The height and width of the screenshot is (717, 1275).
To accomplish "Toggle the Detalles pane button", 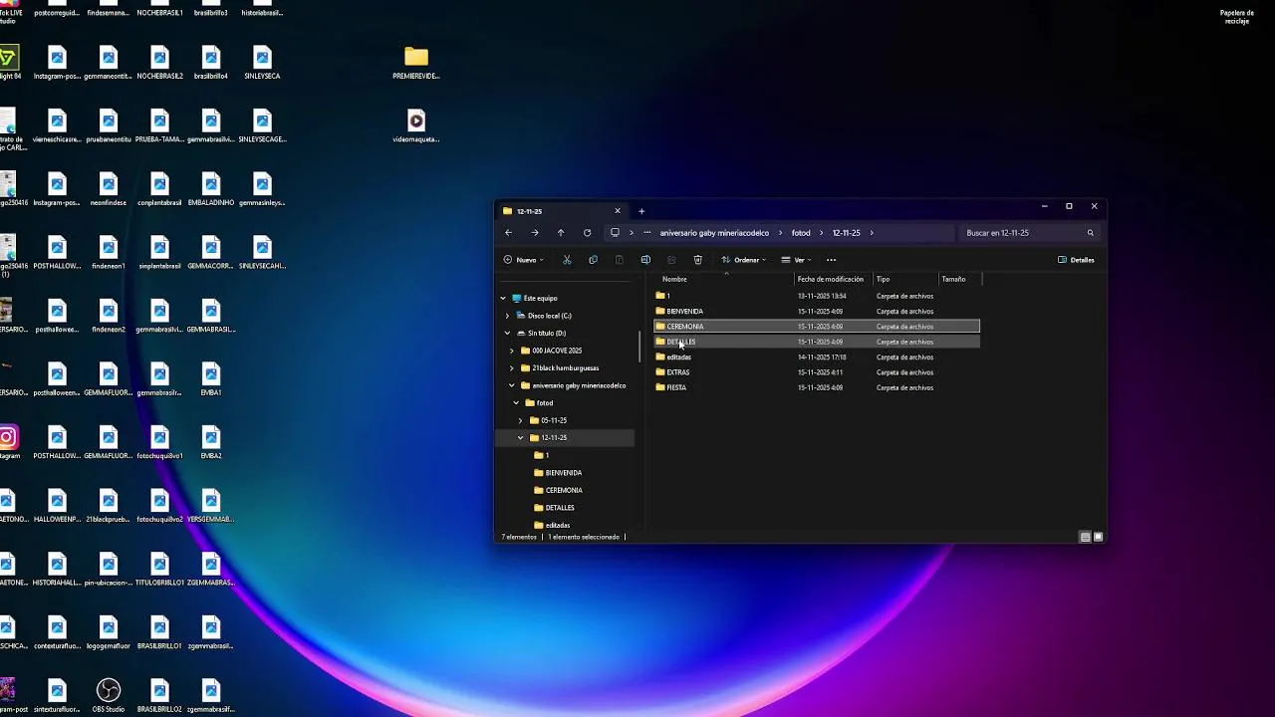I will pyautogui.click(x=1076, y=260).
